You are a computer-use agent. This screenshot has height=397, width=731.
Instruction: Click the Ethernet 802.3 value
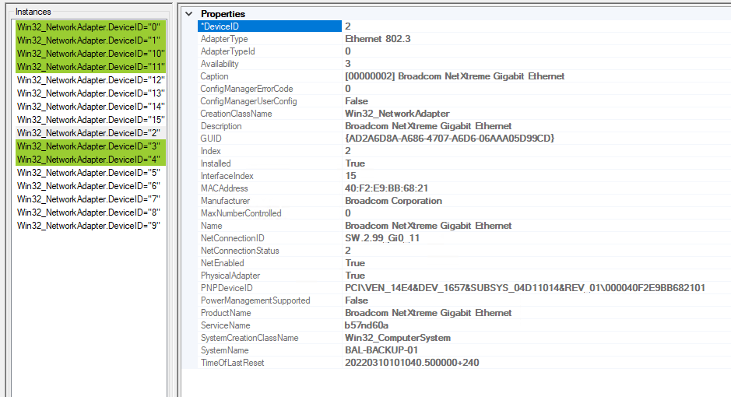(378, 39)
